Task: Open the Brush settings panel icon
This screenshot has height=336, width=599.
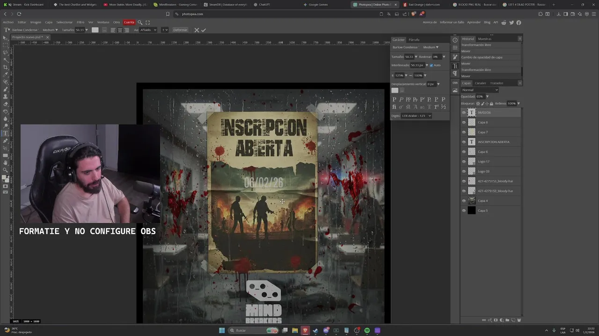Action: 455,57
